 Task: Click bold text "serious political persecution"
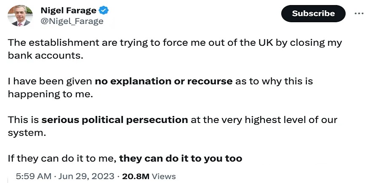click(115, 120)
